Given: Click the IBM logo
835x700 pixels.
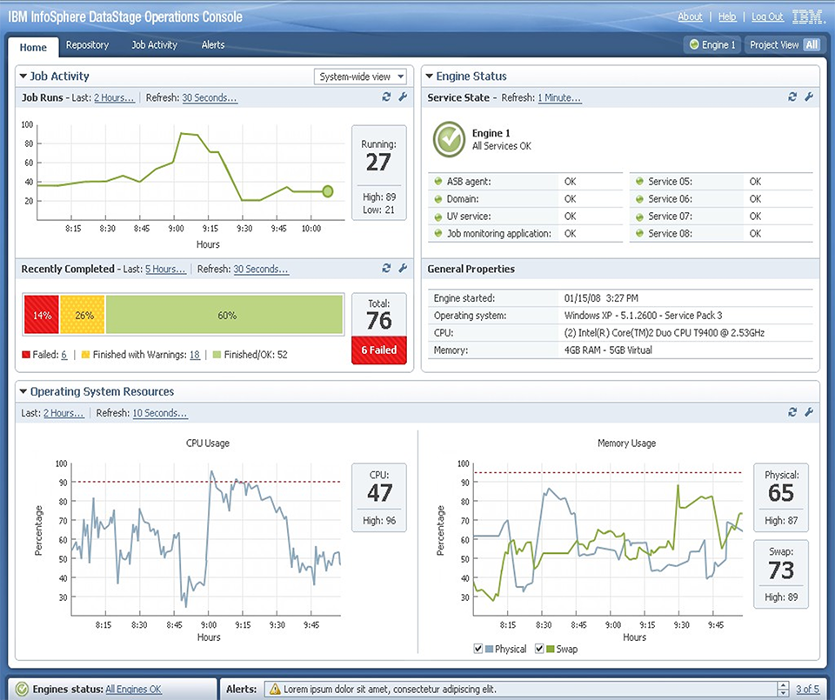Looking at the screenshot, I should pos(808,17).
